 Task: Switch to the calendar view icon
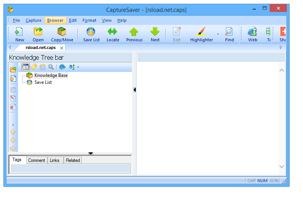point(43,67)
